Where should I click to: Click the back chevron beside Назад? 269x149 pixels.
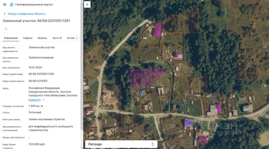point(5,14)
